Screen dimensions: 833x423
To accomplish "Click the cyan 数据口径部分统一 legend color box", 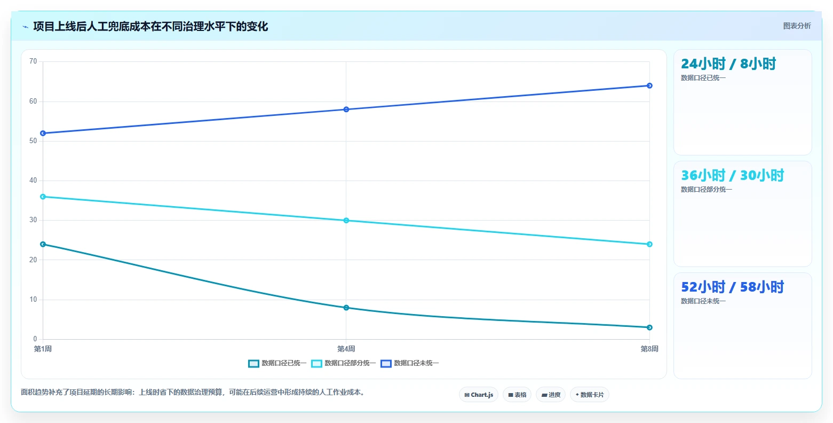I will point(316,364).
